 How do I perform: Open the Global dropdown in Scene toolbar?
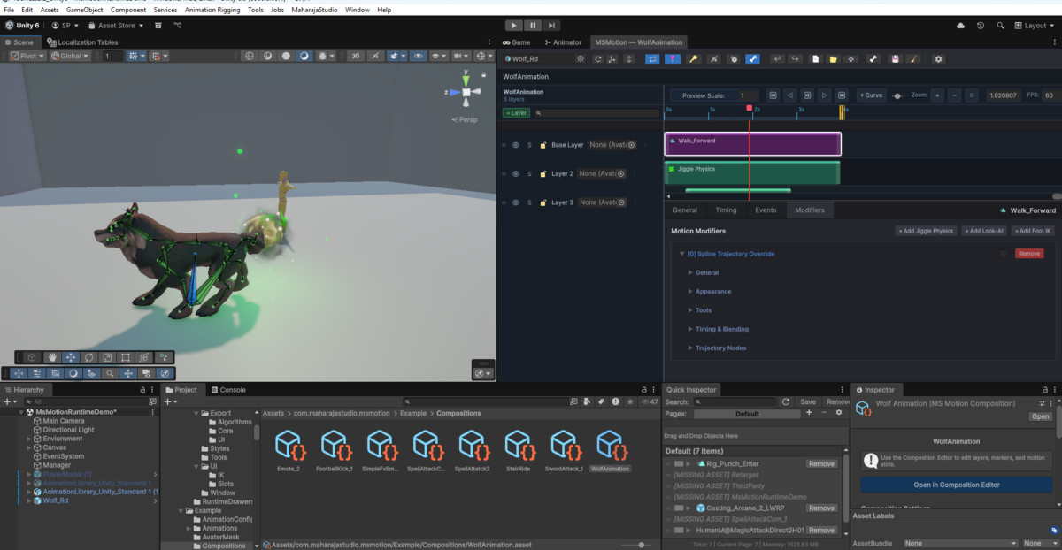[71, 56]
